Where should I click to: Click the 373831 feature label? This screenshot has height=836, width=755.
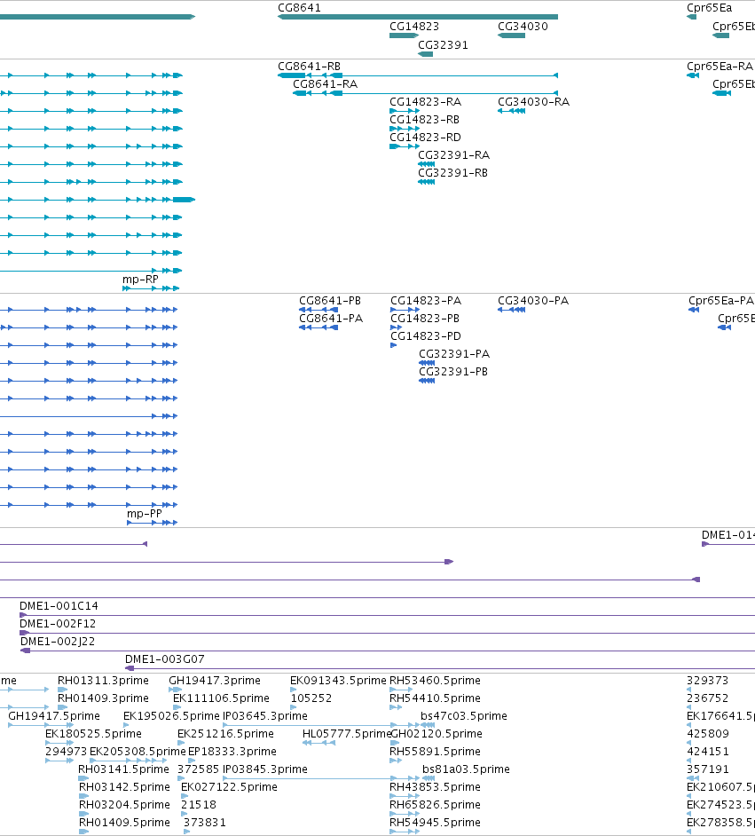click(204, 823)
